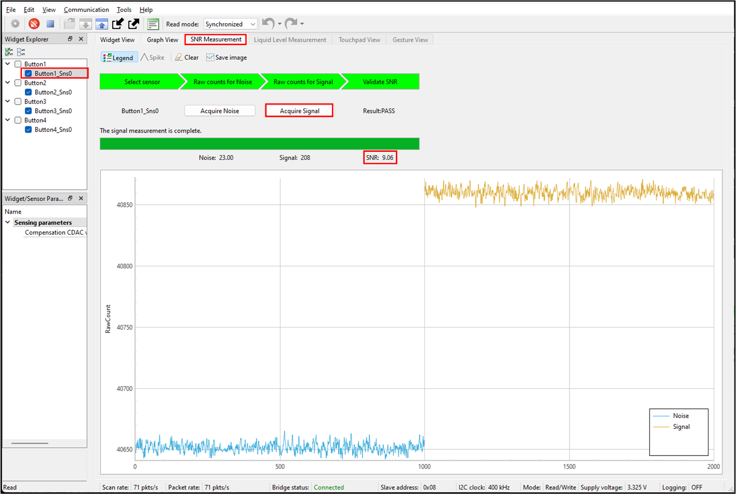Viewport: 736px width, 494px height.
Task: Open the Edit menu
Action: pos(29,9)
